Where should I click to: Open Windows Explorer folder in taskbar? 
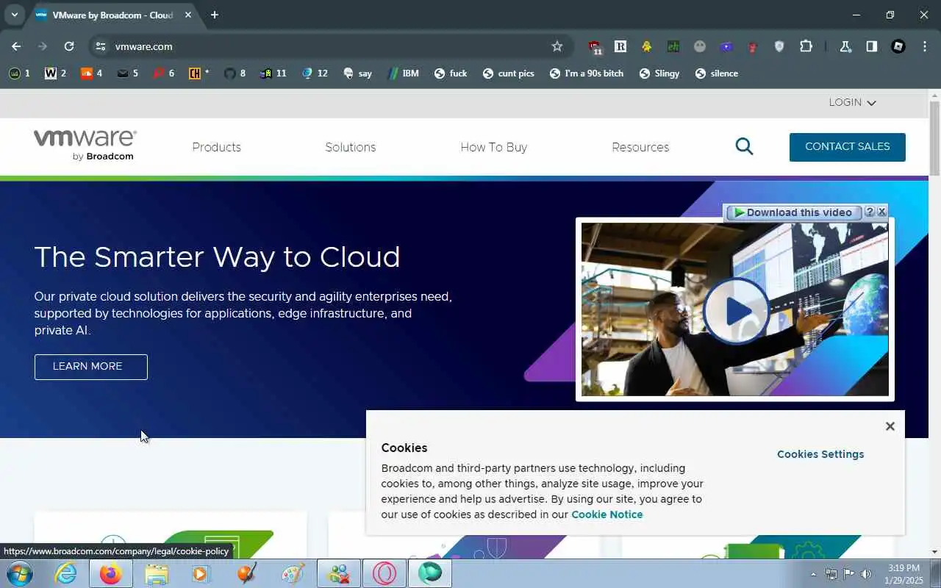point(157,573)
